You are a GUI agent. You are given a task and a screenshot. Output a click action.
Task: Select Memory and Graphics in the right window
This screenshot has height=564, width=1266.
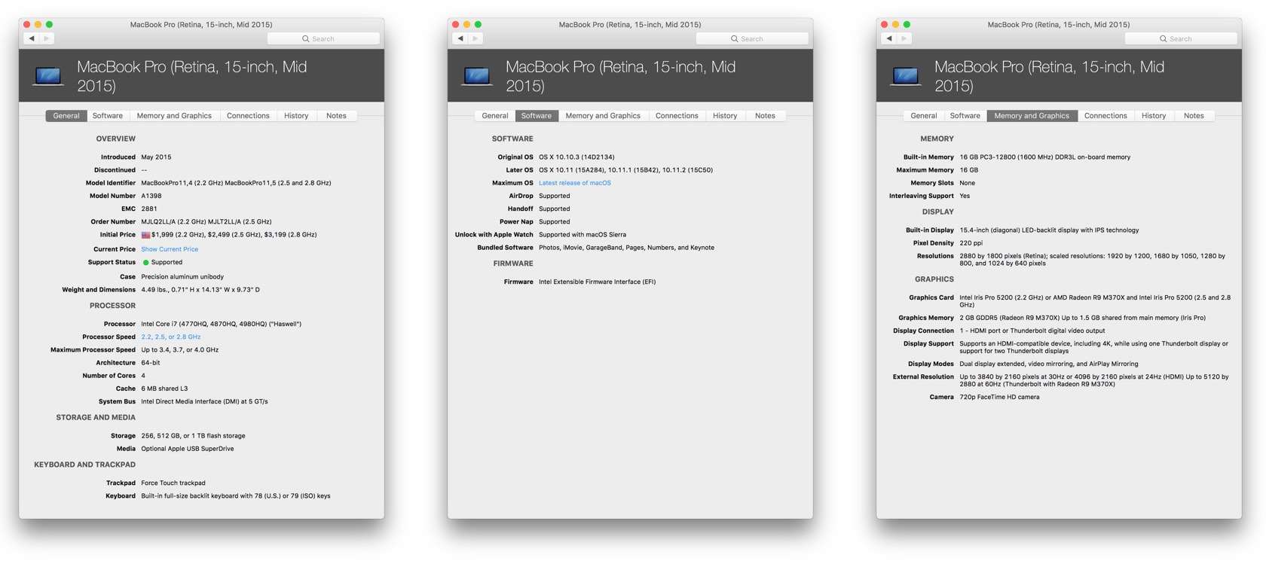(1032, 116)
